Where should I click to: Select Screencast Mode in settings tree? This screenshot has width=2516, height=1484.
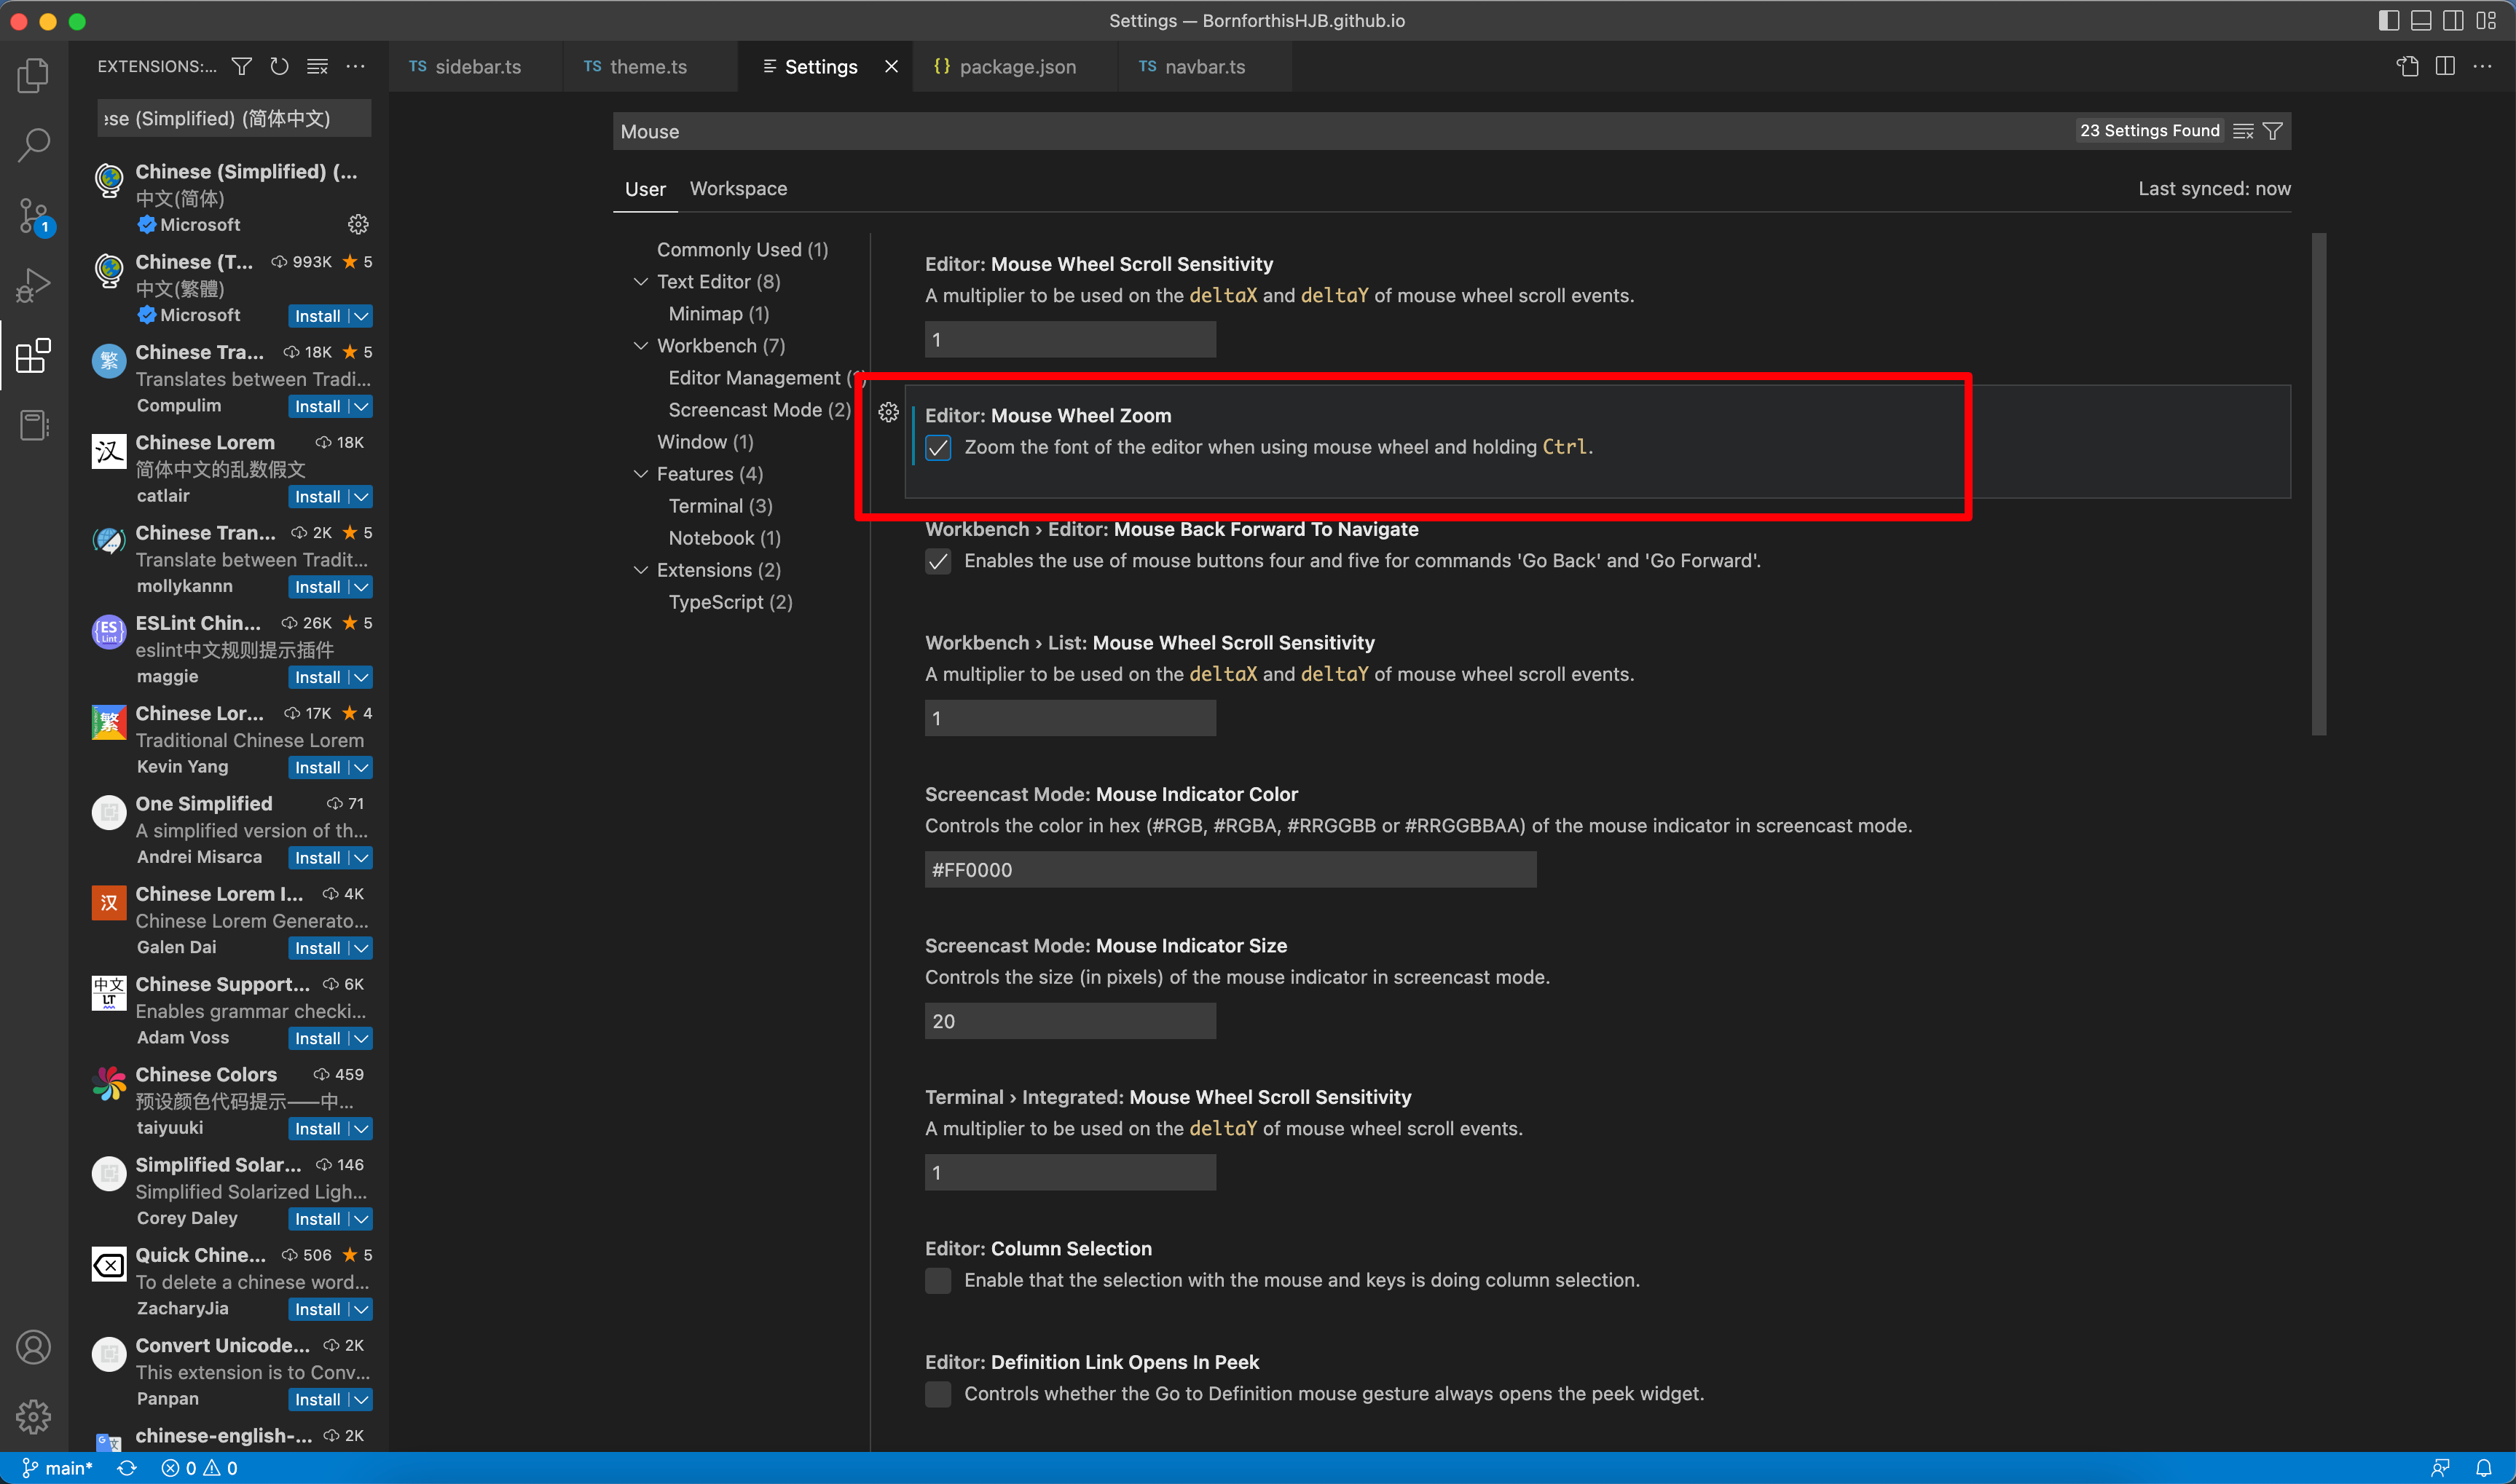click(759, 410)
